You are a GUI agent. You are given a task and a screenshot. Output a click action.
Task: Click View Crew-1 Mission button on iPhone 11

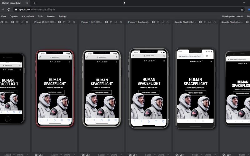[102, 92]
